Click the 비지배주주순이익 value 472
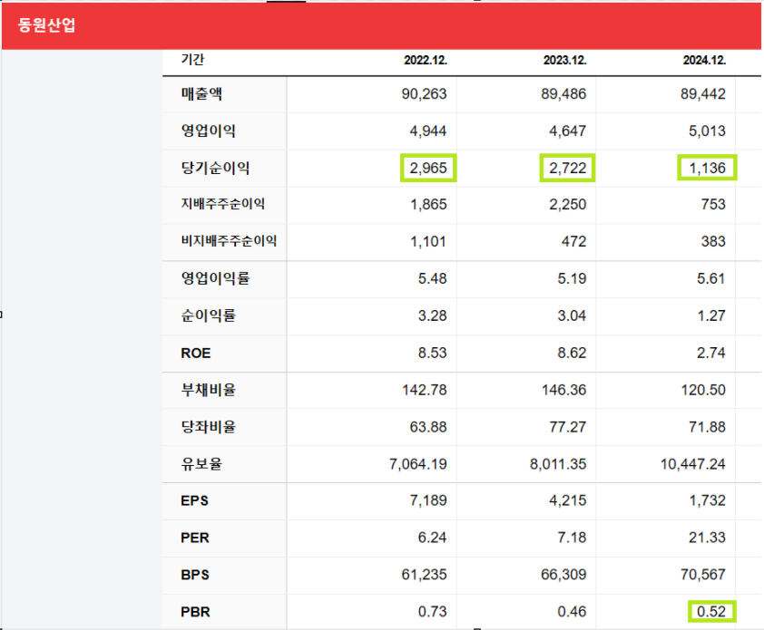Viewport: 764px width, 630px height. click(x=573, y=241)
